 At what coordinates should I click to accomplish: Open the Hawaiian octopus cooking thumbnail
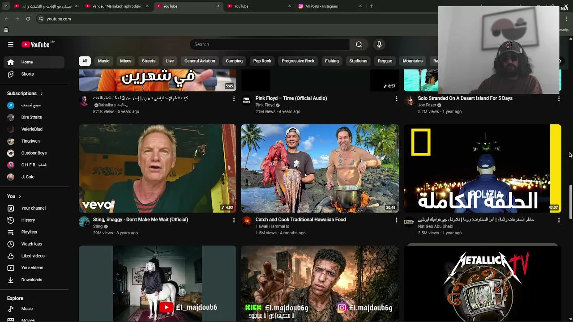(320, 169)
